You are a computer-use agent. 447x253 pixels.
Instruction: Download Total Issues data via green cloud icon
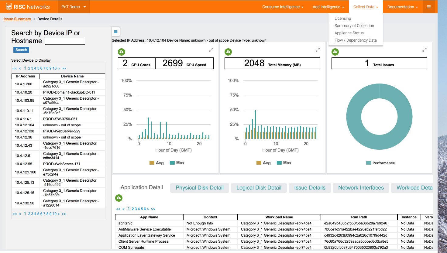coord(335,52)
